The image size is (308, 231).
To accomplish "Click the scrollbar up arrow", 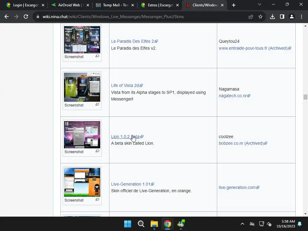I will (x=305, y=26).
